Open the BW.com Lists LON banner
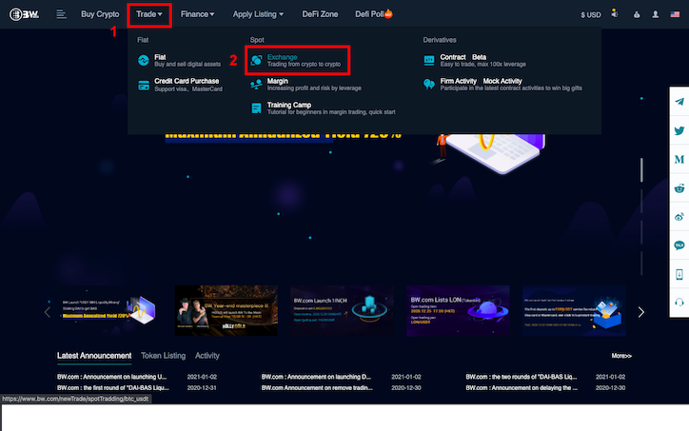 tap(458, 310)
